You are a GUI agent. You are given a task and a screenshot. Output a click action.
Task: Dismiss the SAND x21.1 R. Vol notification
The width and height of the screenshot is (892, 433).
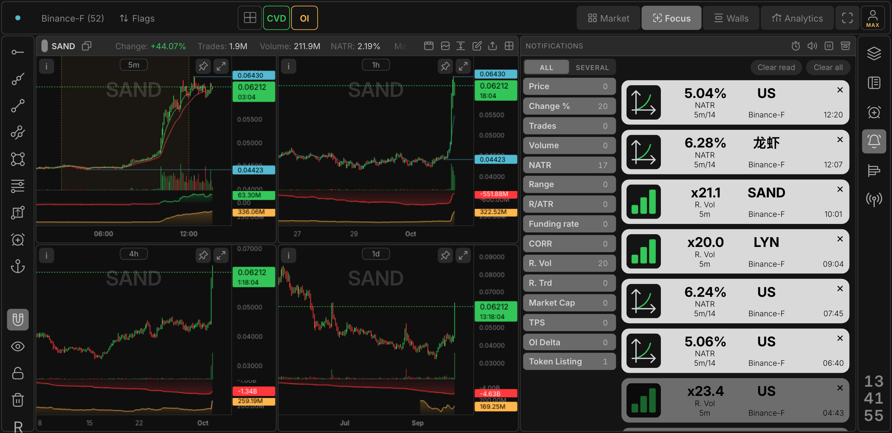tap(840, 189)
